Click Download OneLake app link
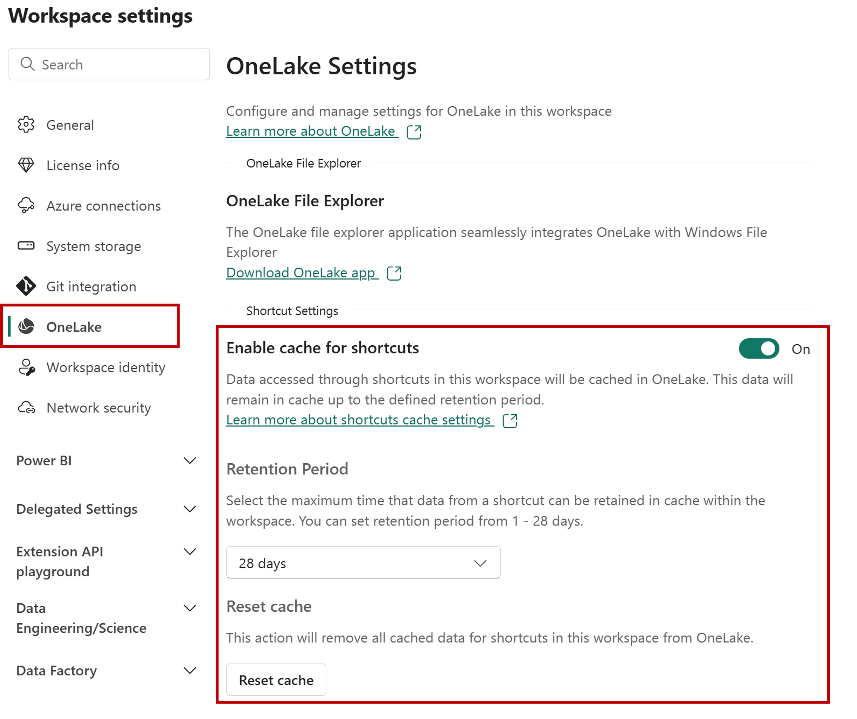857x719 pixels. click(302, 272)
